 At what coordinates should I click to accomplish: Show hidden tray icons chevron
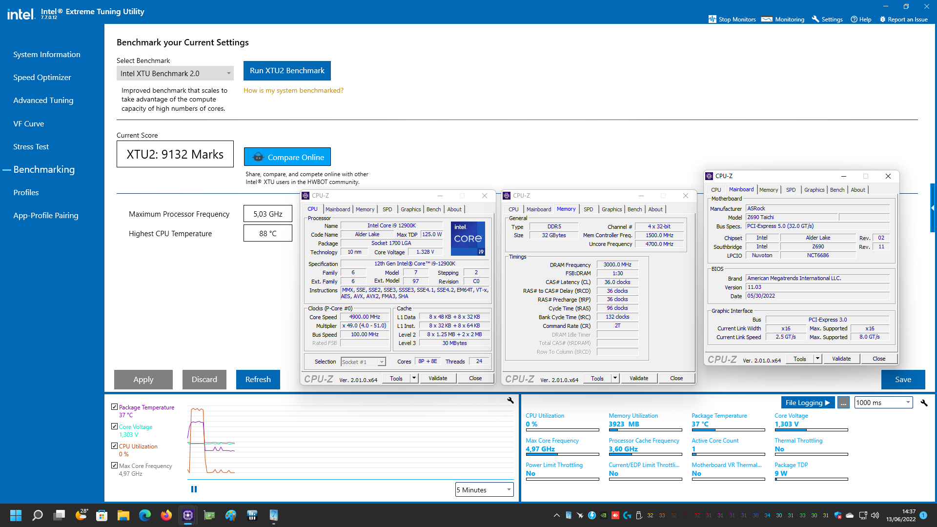pyautogui.click(x=556, y=515)
